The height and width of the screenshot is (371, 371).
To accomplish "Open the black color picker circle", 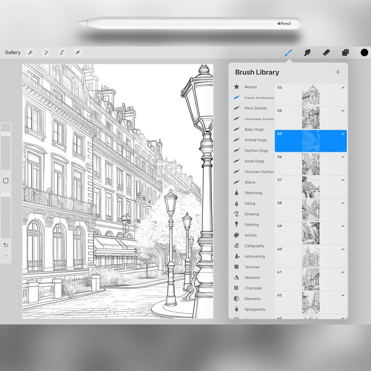I will click(x=364, y=52).
